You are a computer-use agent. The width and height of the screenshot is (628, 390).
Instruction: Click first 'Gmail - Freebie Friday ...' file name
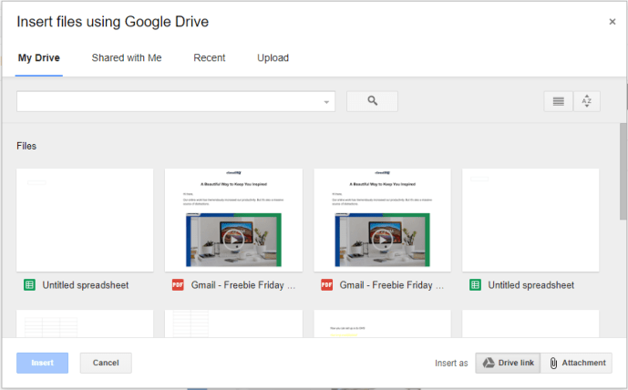click(x=243, y=285)
